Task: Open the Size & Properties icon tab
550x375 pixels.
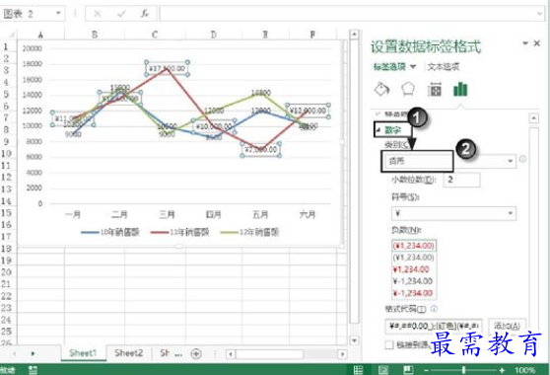Action: tap(435, 90)
